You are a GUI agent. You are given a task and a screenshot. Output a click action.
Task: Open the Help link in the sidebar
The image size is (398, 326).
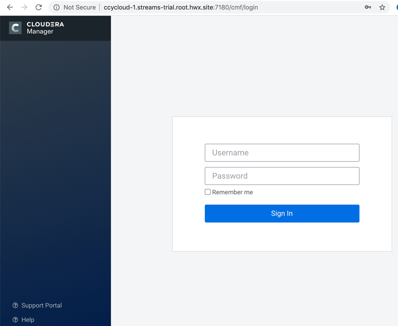click(x=28, y=320)
